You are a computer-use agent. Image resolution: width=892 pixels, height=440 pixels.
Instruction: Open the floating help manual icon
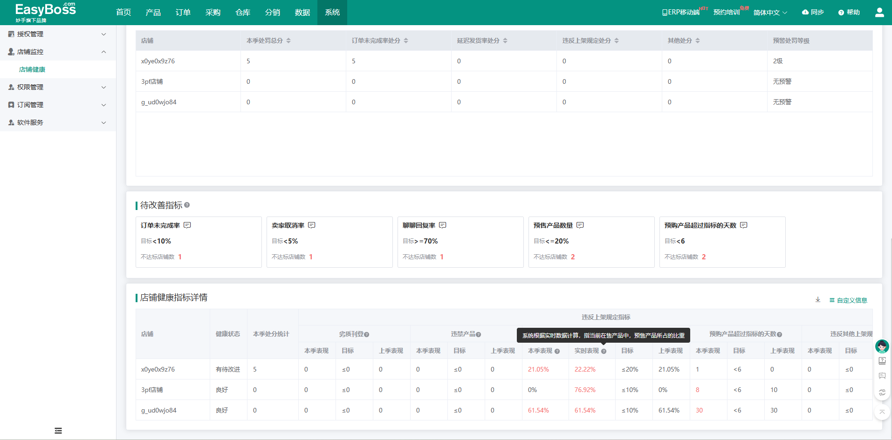882,361
